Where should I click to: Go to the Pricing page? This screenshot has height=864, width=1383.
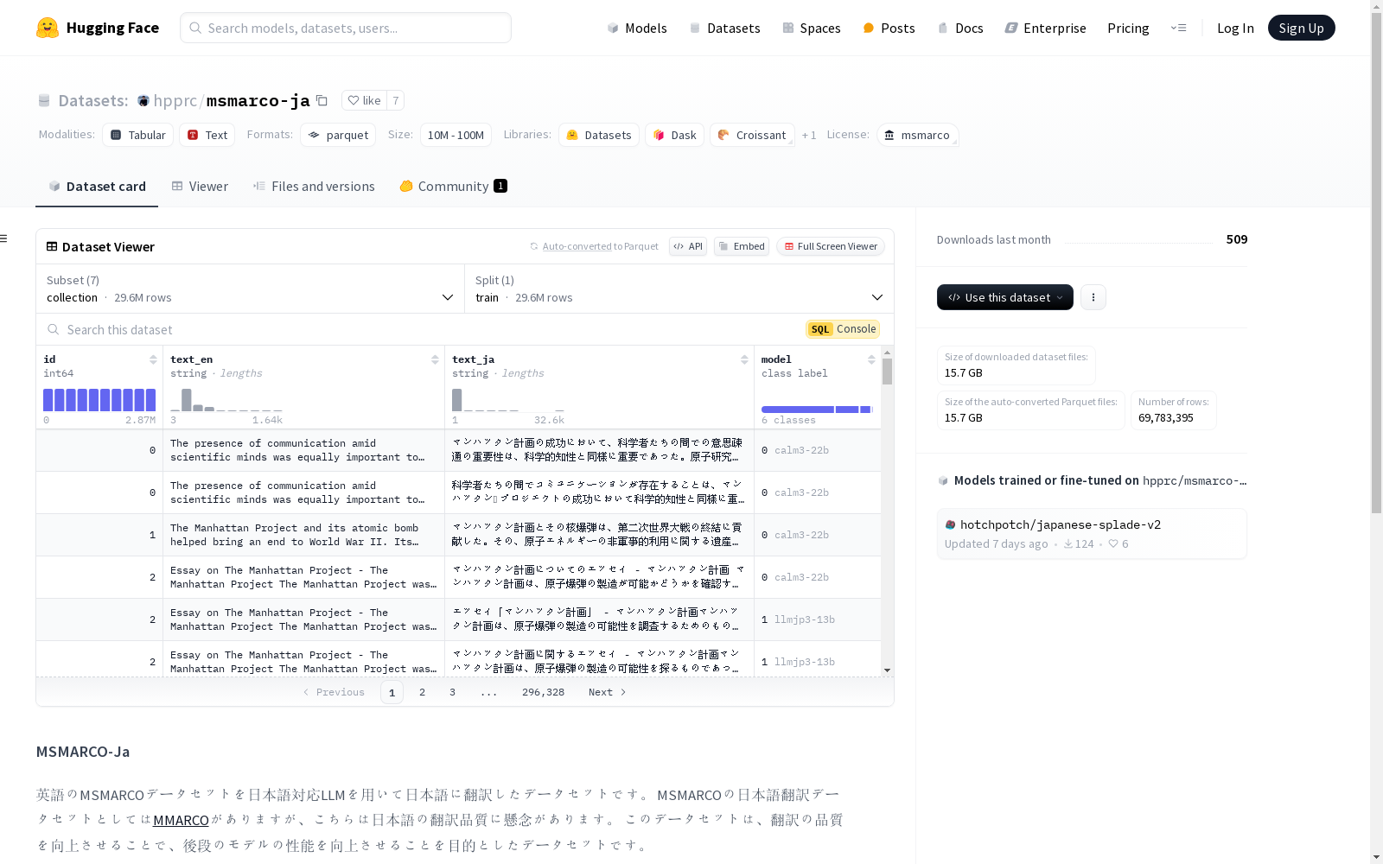pos(1128,28)
